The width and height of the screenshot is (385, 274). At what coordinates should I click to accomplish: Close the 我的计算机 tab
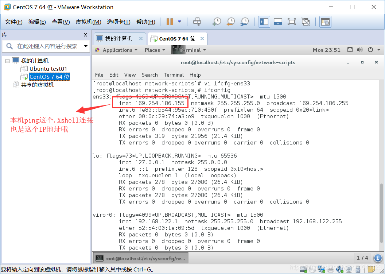(141, 39)
